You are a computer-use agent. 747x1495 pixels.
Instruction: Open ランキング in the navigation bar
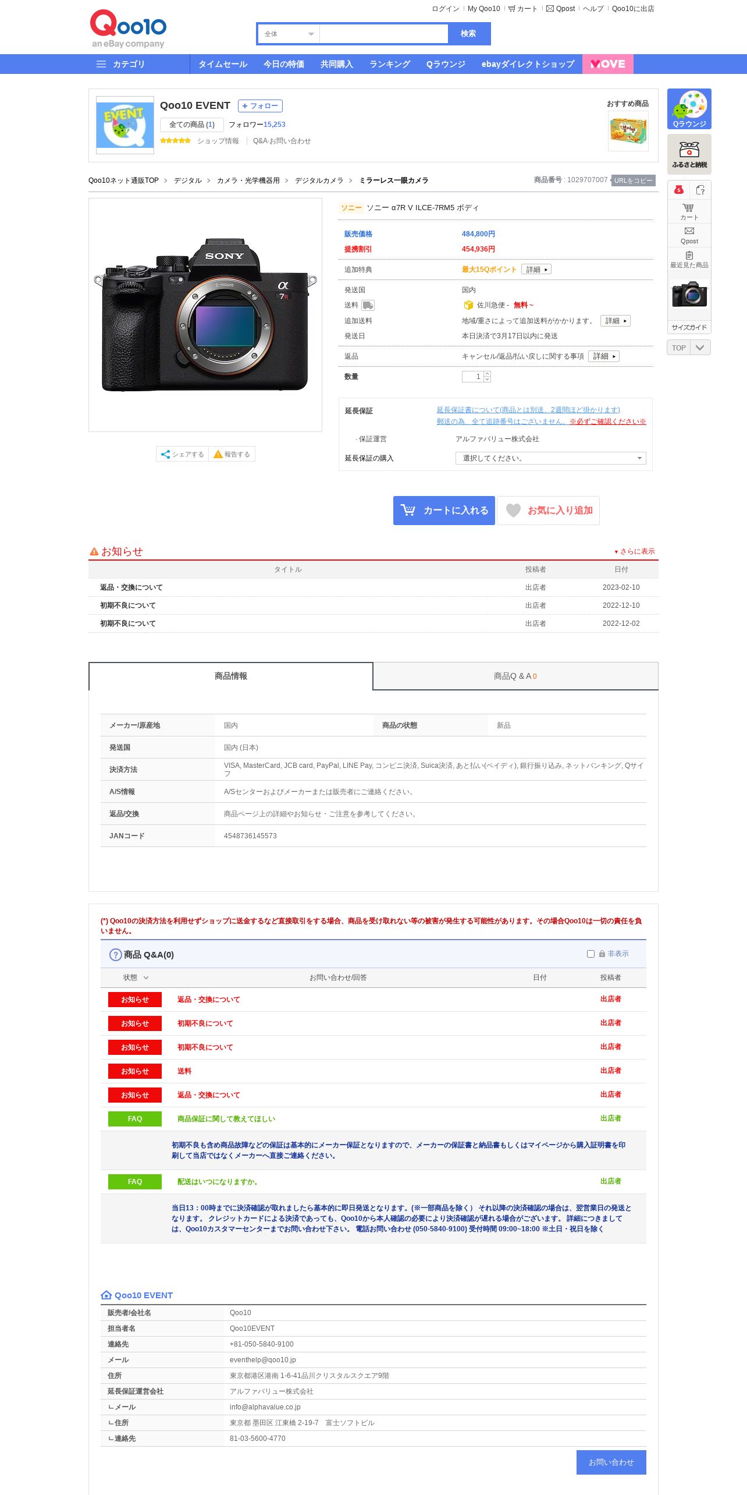pos(390,64)
